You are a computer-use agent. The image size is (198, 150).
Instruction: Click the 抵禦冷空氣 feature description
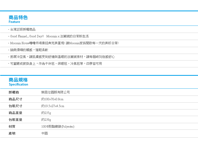[62, 57]
